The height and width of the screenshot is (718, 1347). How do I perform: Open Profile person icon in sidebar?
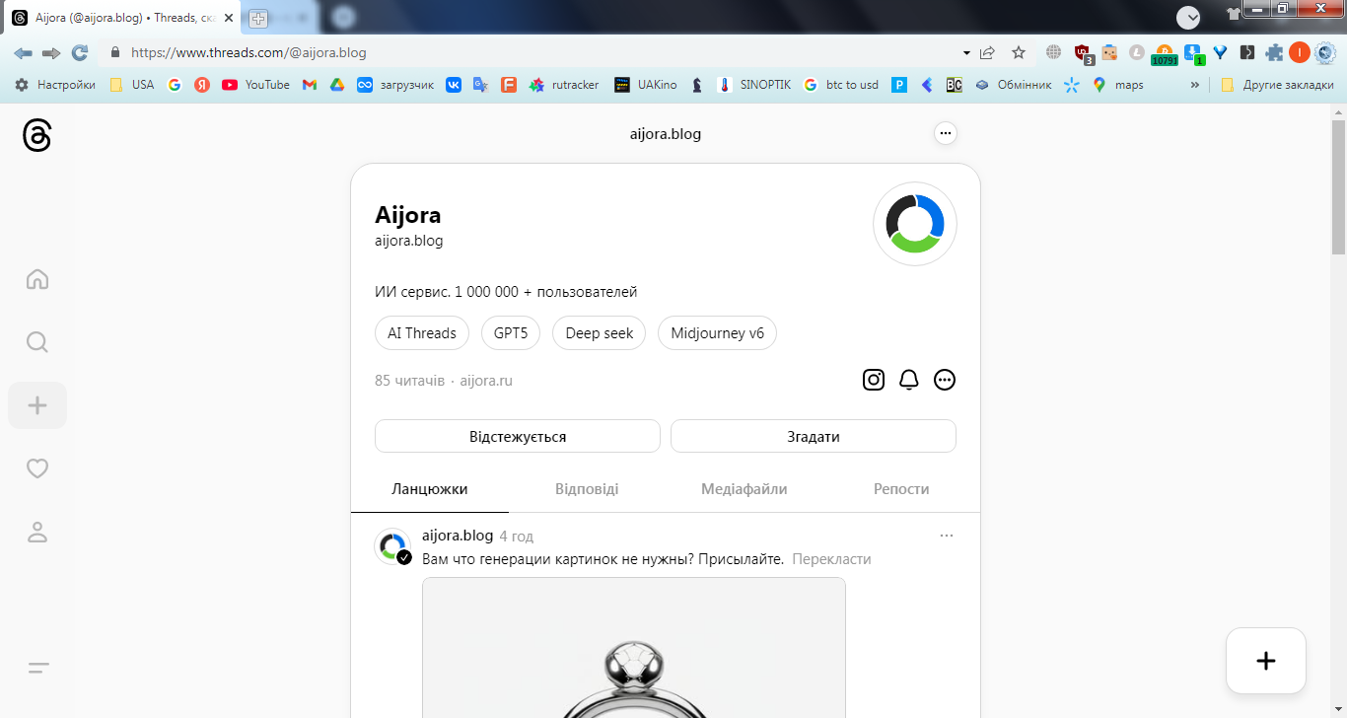tap(37, 533)
